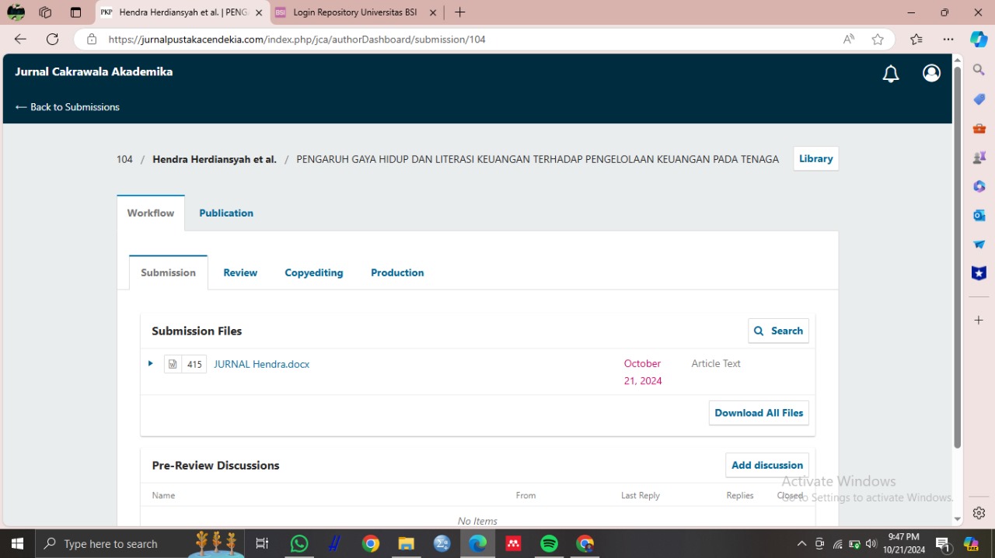The width and height of the screenshot is (995, 558).
Task: Open Google Chrome from the taskbar
Action: (371, 543)
